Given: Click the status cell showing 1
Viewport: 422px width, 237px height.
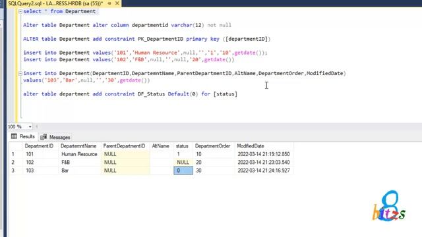Looking at the screenshot, I should click(x=183, y=154).
